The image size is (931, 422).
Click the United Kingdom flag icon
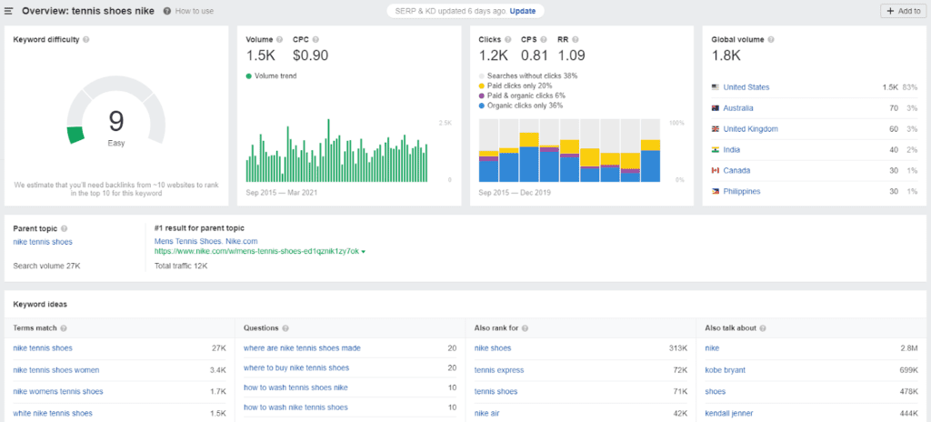(x=716, y=129)
